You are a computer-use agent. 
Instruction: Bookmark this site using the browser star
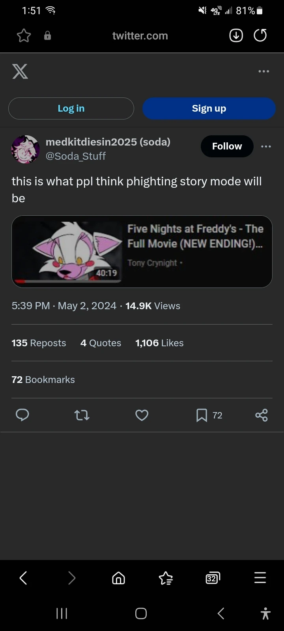[23, 35]
